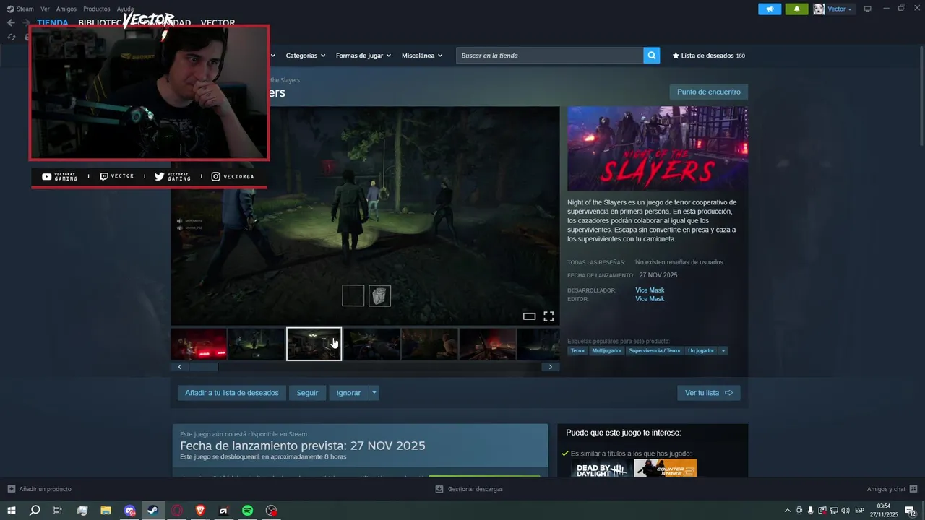
Task: Open the volume control in system tray
Action: tap(845, 511)
